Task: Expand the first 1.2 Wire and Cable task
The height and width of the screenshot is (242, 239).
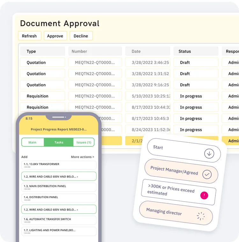Action: pos(59,176)
